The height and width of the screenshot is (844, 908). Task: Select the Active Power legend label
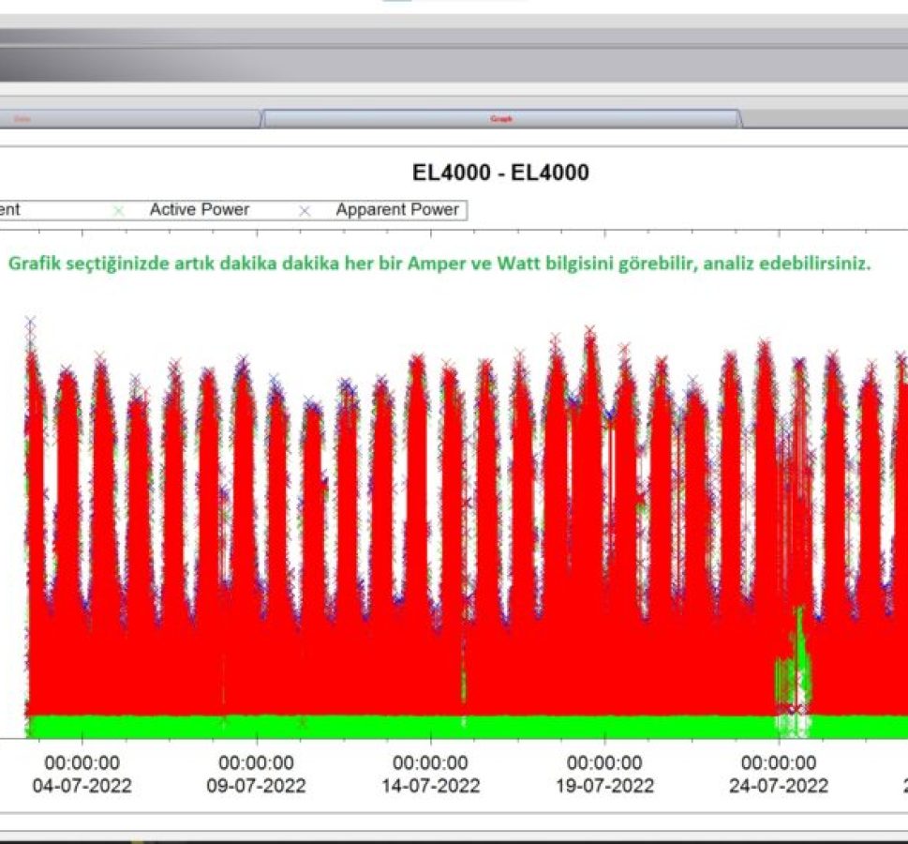(199, 210)
